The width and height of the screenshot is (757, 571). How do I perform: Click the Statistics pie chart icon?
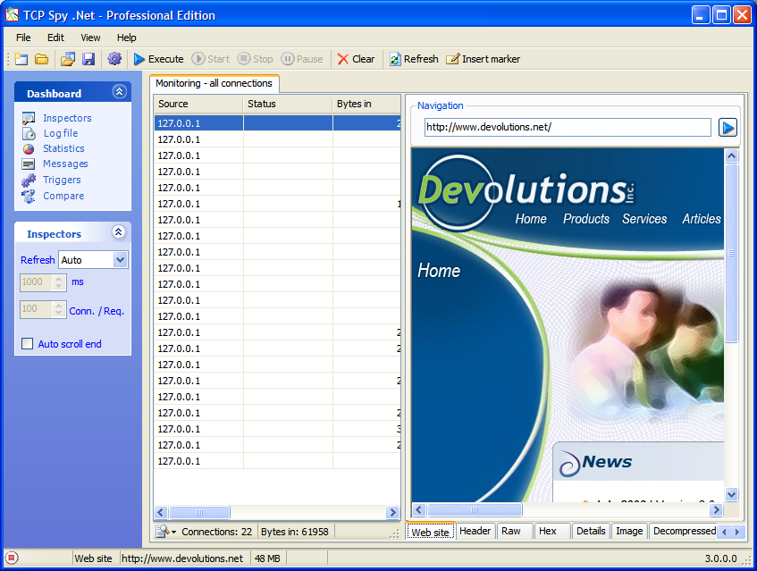(29, 149)
